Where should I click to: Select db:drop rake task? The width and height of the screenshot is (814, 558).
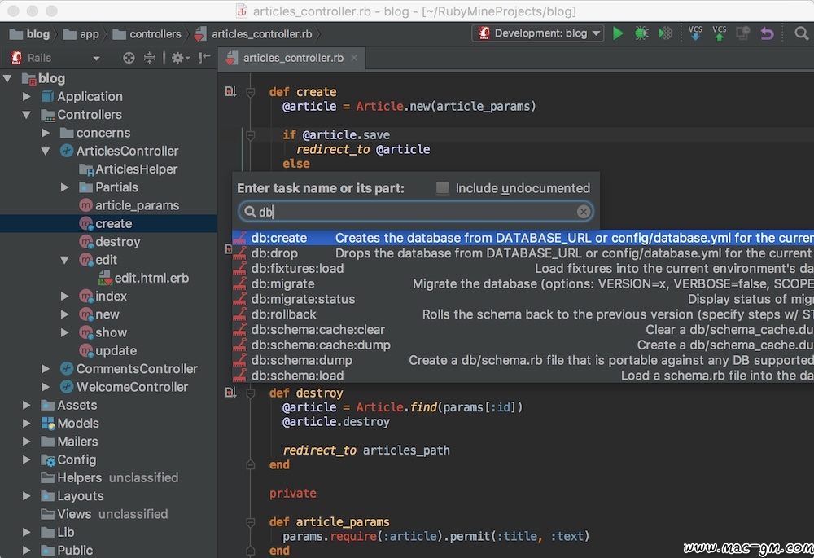tap(523, 253)
